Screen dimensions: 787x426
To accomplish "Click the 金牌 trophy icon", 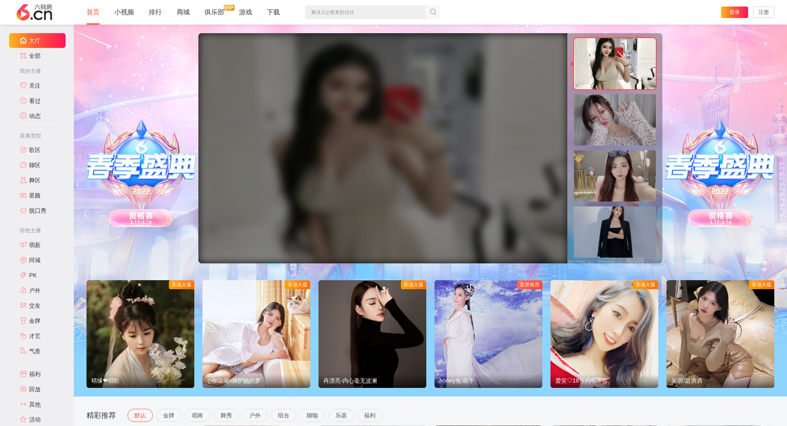I will point(23,321).
